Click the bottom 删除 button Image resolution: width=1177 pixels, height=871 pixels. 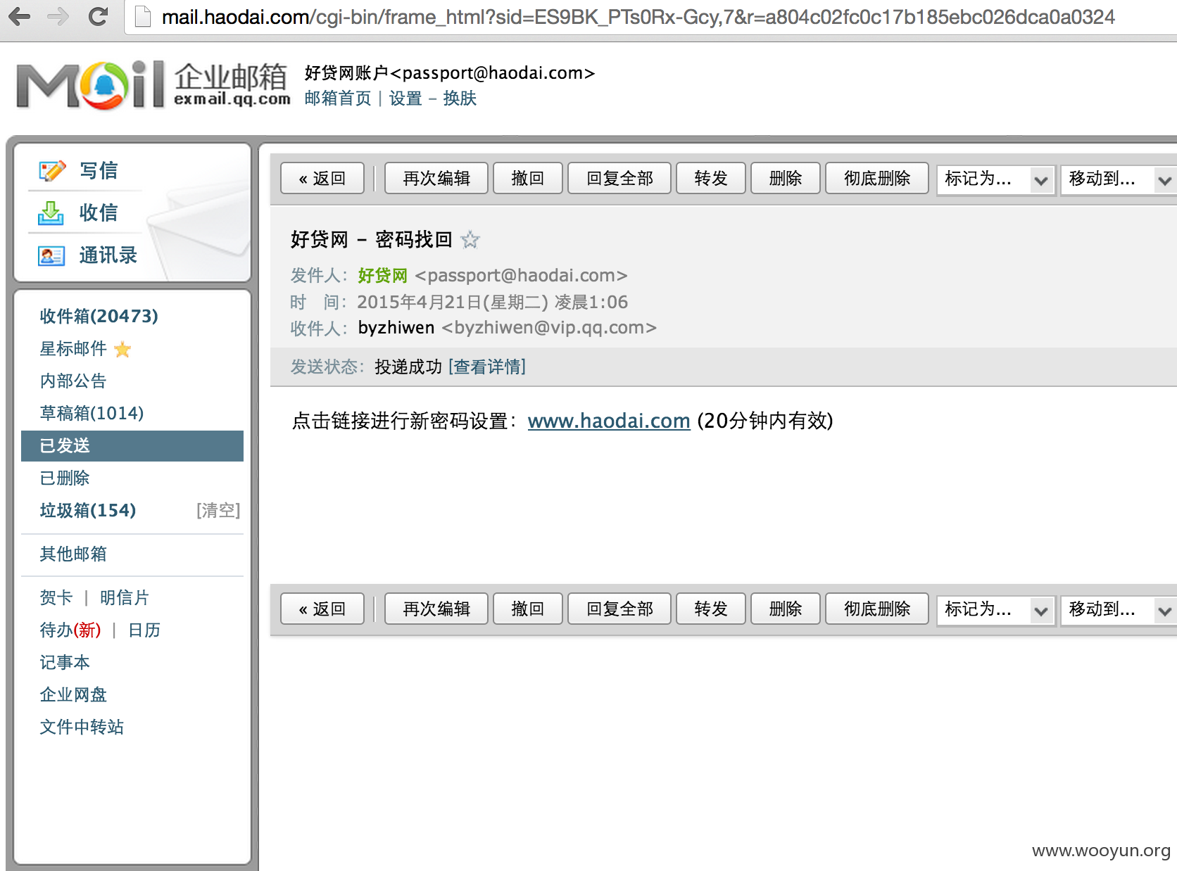[786, 609]
